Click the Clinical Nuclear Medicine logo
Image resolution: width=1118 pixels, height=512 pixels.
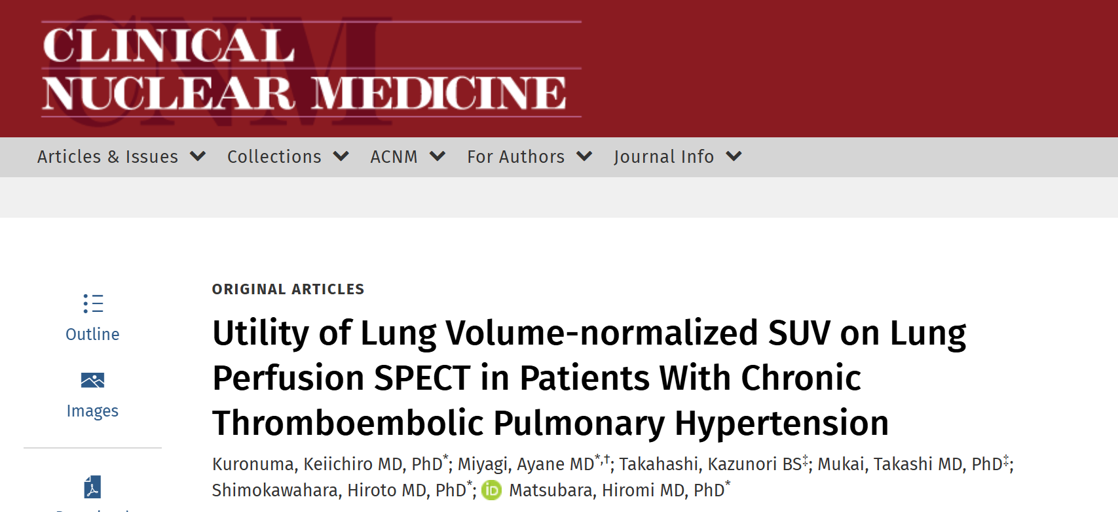coord(311,69)
